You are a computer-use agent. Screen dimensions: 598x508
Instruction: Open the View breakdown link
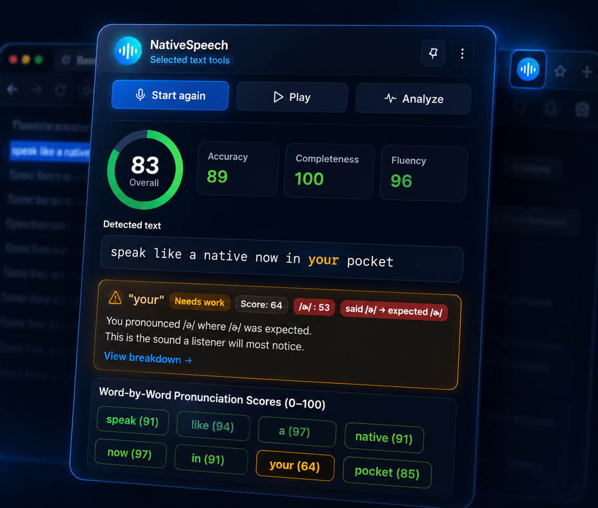click(148, 358)
